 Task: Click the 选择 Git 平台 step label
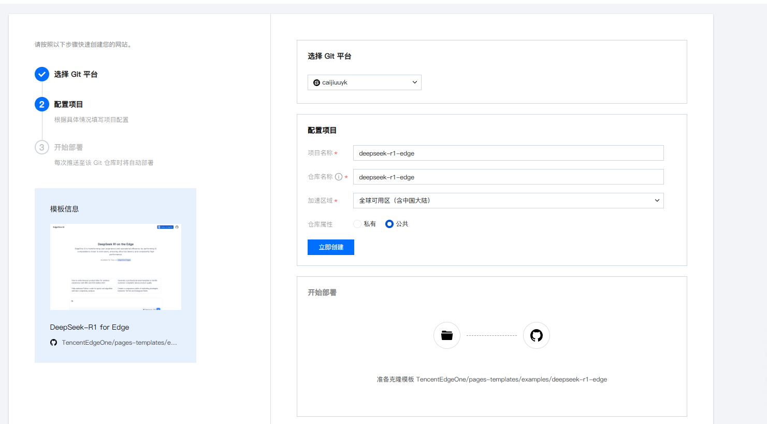coord(76,74)
